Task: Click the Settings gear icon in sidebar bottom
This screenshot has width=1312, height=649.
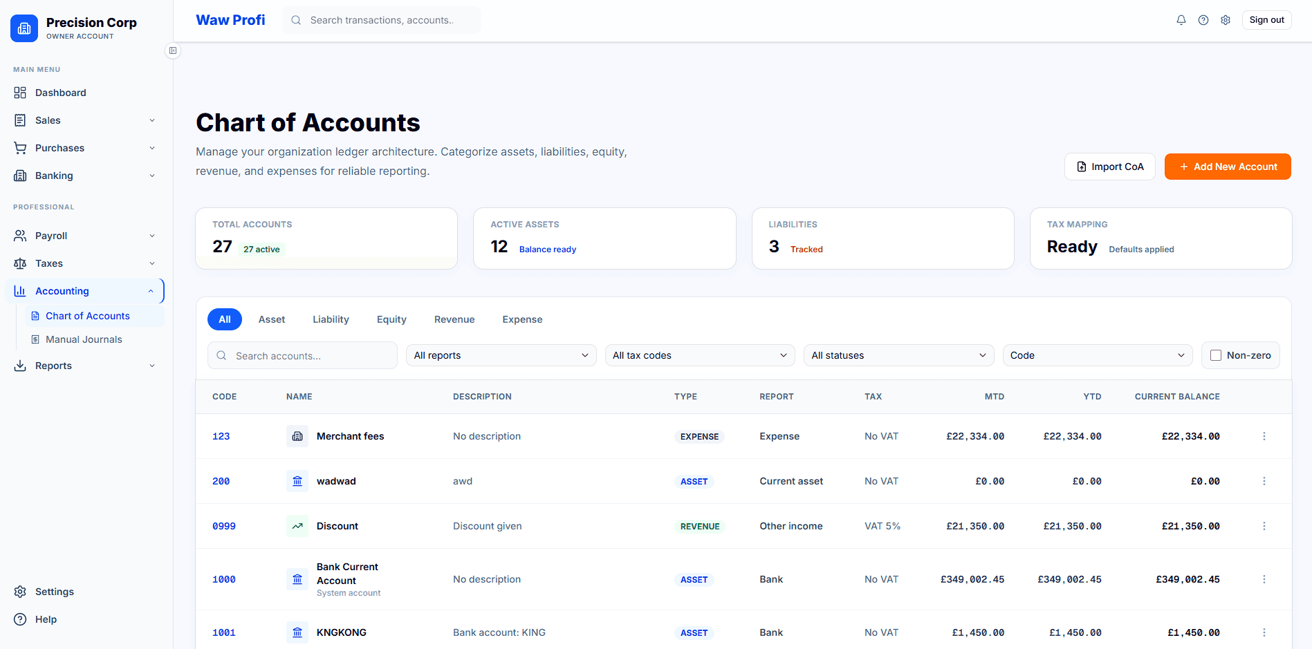Action: [20, 592]
